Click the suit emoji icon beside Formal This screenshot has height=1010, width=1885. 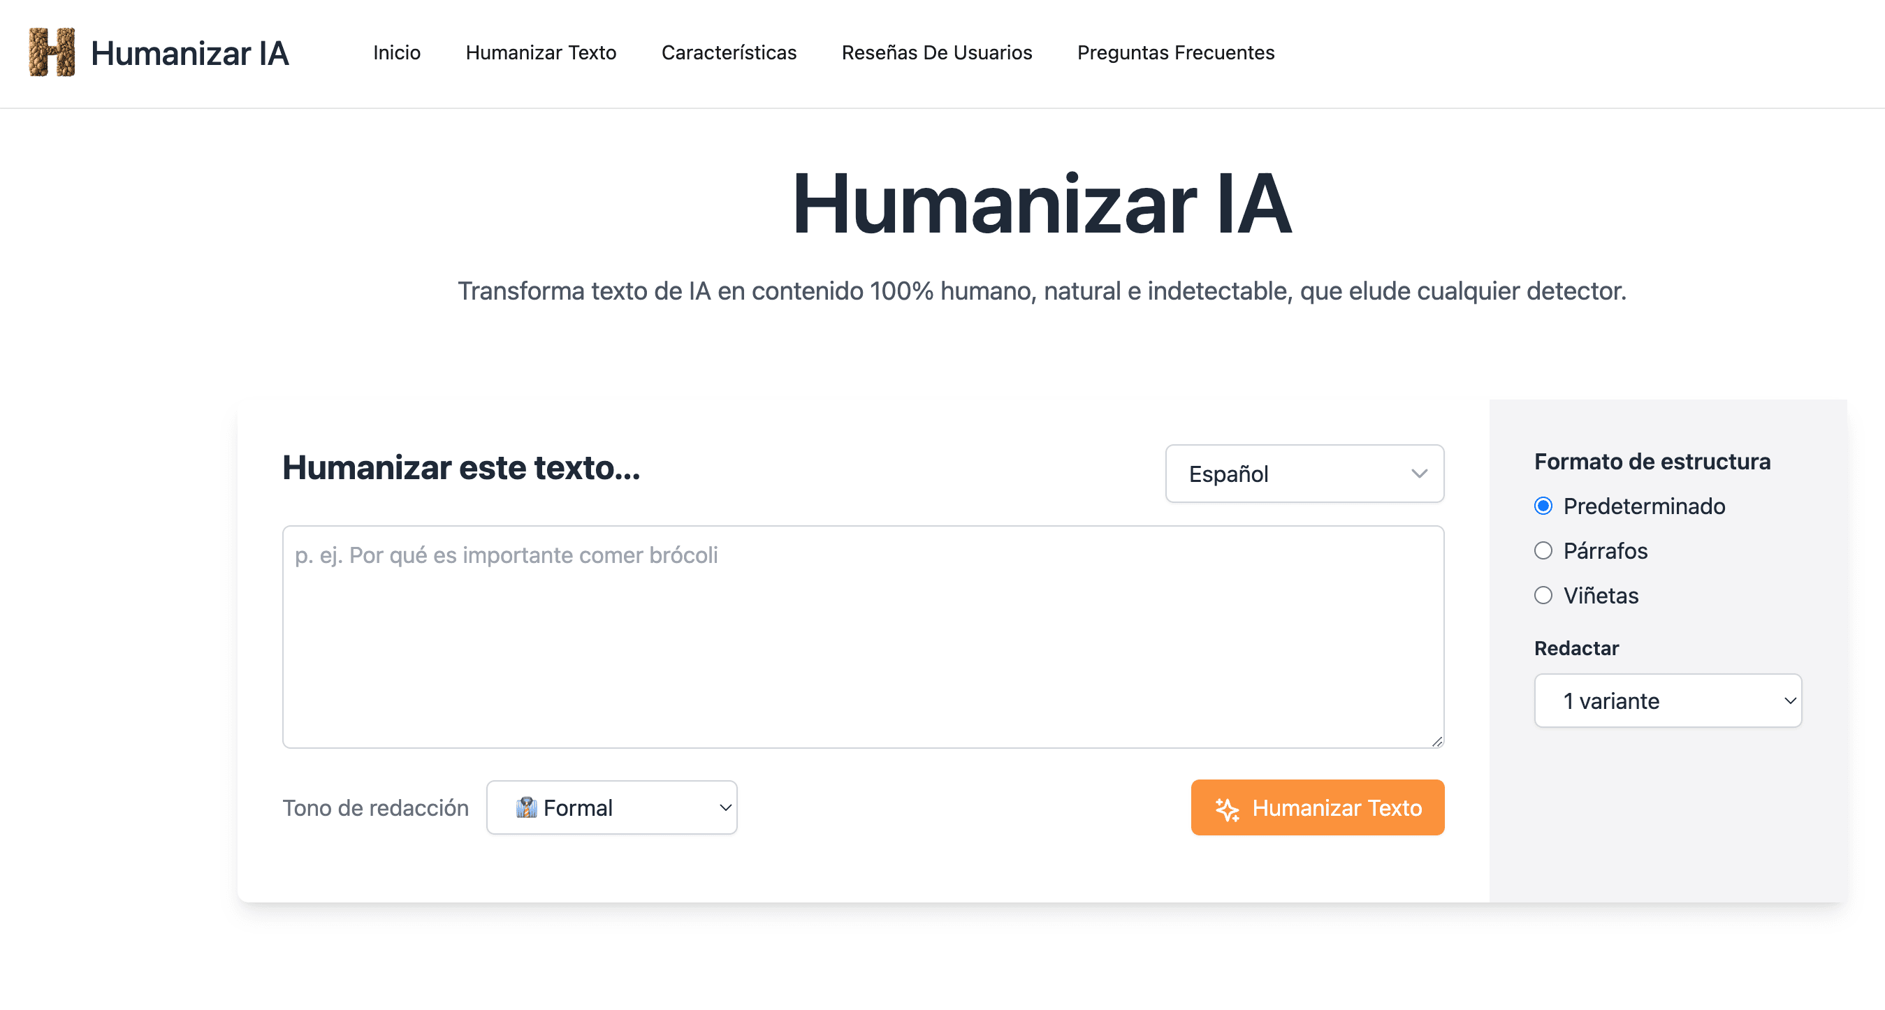526,807
